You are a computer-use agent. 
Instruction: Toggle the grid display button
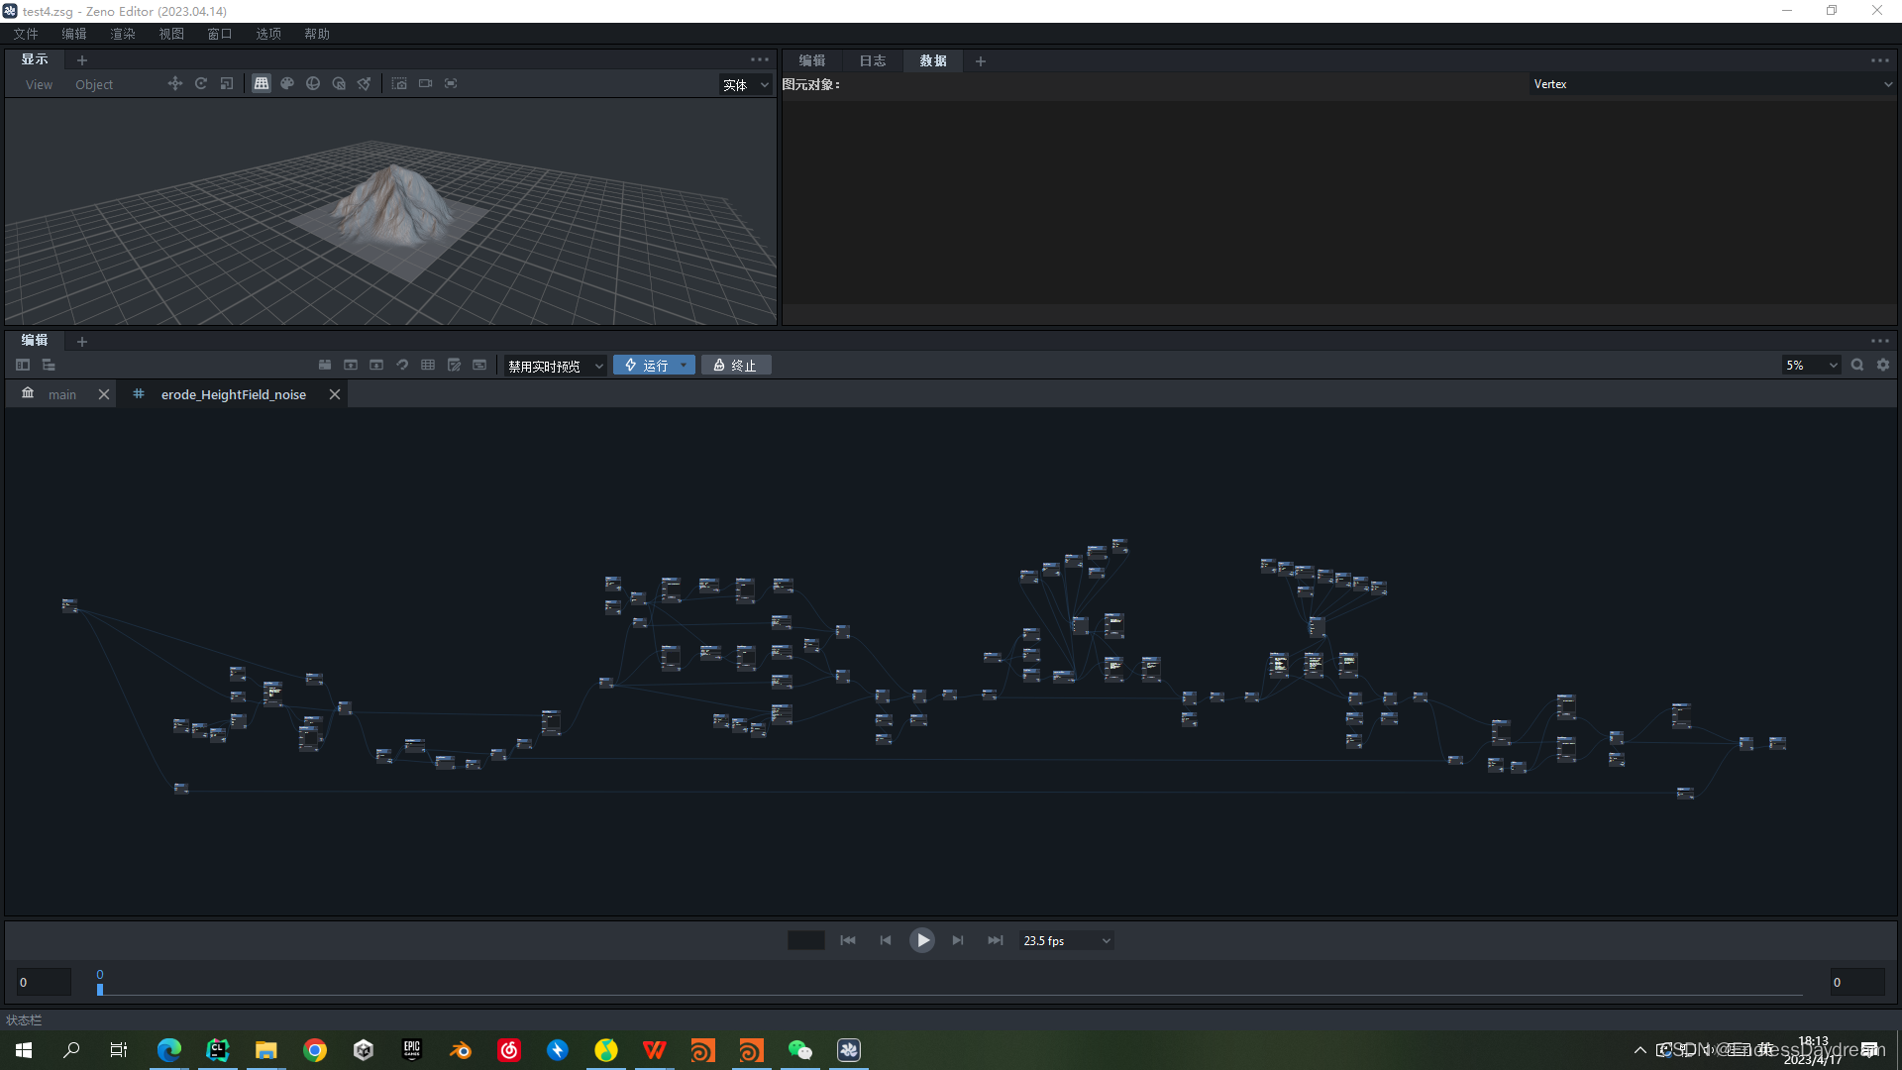point(262,84)
